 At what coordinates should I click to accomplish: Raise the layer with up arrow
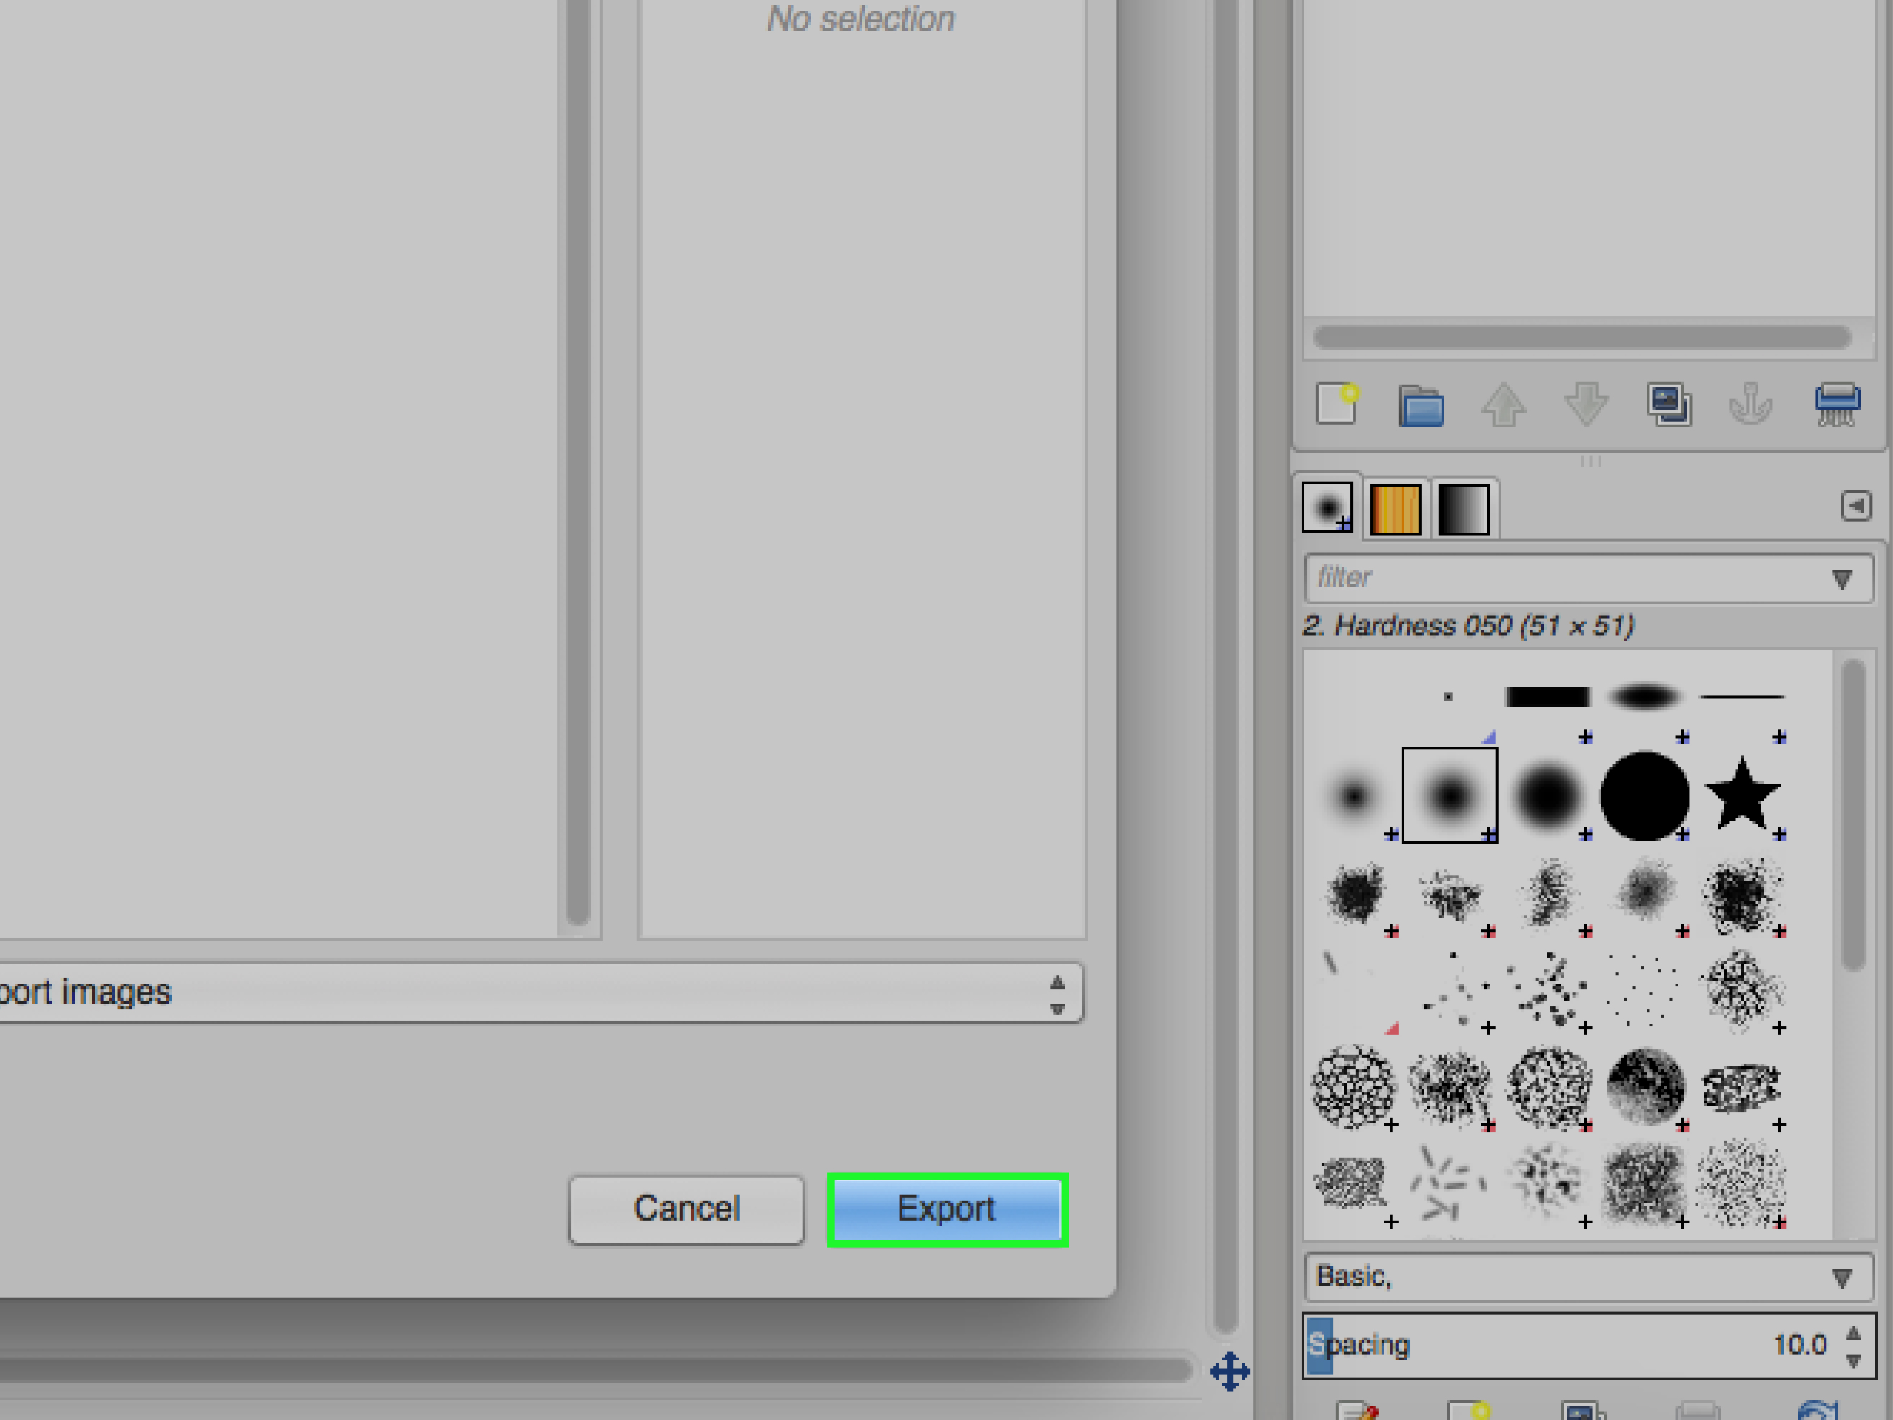click(1503, 405)
